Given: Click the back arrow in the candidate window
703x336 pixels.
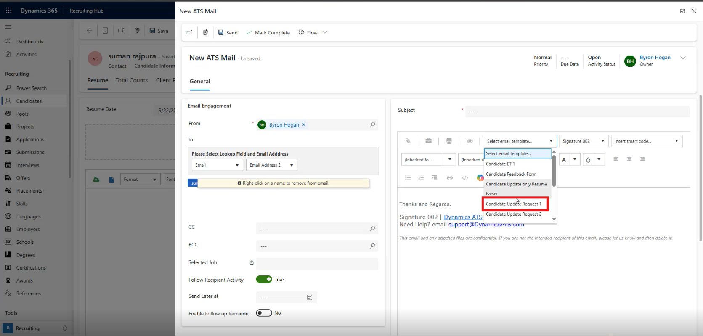Looking at the screenshot, I should click(x=89, y=30).
